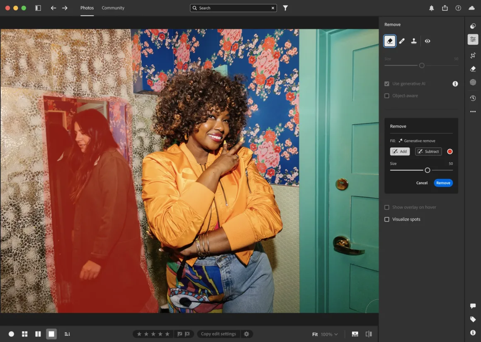Screen dimensions: 481x342
Task: Open the Remove tool in sidebar
Action: tap(473, 69)
